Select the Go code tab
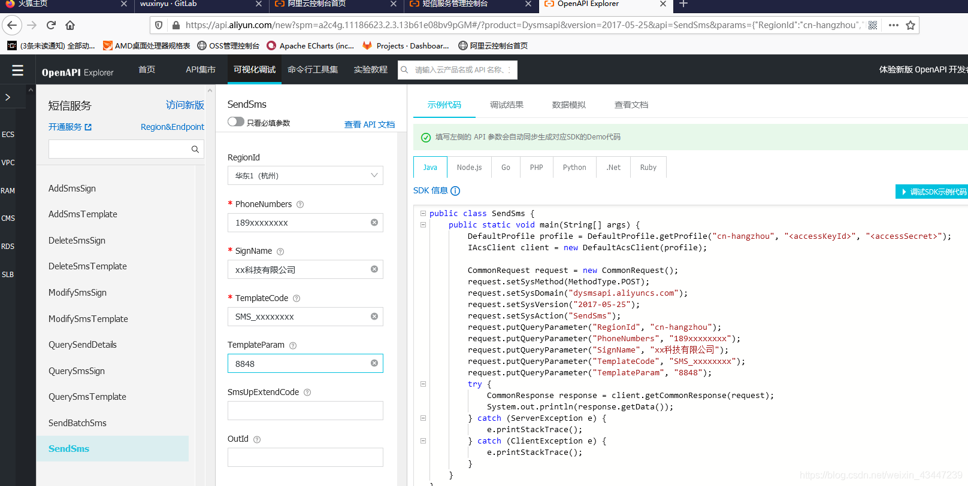The image size is (968, 486). (506, 168)
